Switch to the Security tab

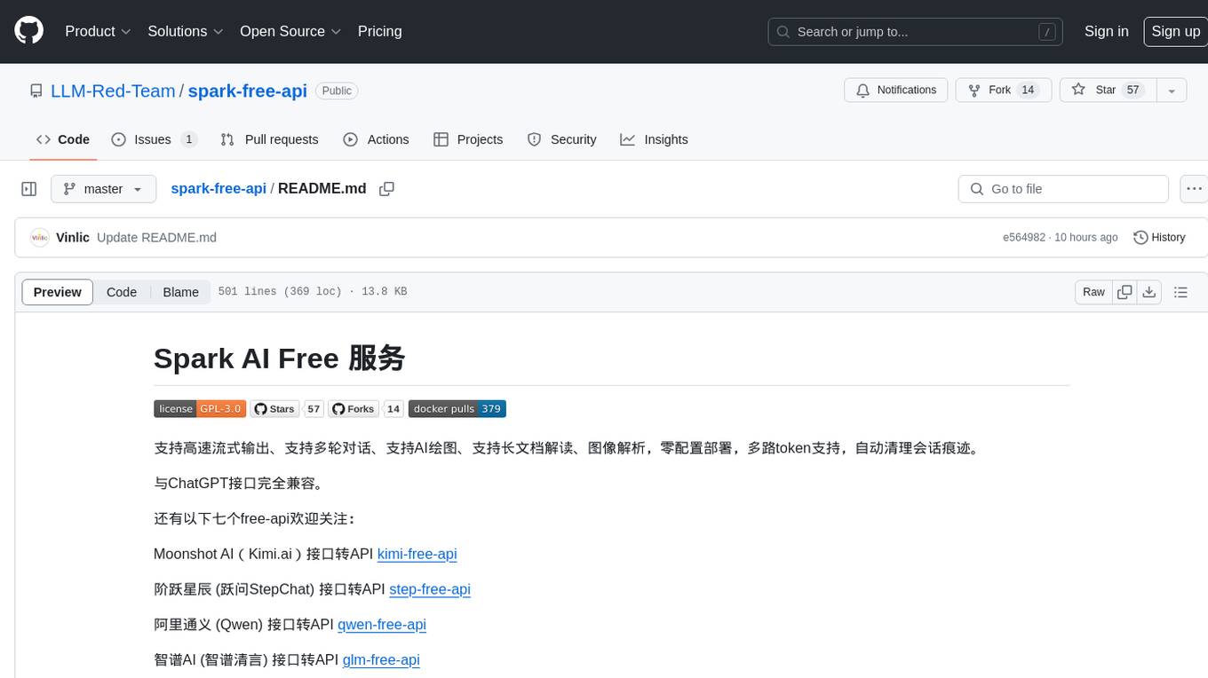tap(561, 139)
